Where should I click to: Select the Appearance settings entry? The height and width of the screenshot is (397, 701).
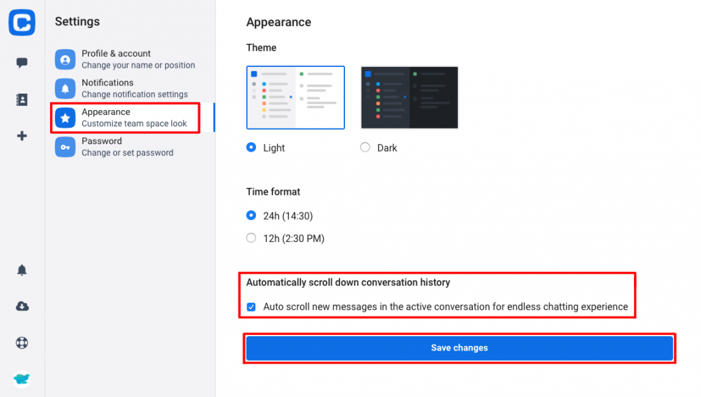[130, 117]
